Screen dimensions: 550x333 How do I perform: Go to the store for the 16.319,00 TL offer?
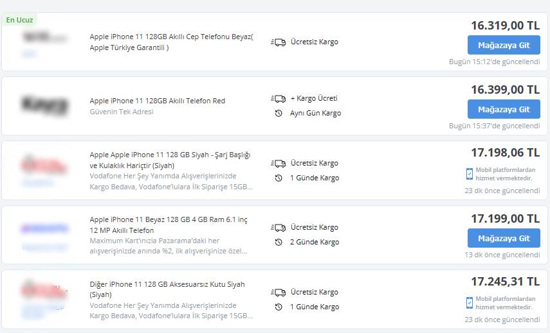[504, 45]
